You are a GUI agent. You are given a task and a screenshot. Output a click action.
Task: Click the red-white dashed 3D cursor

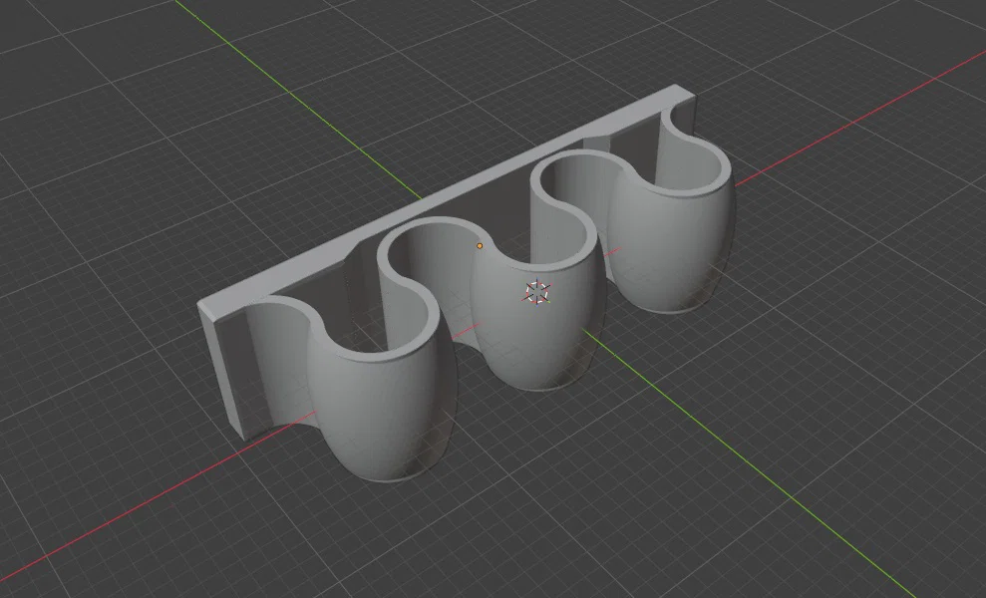pos(537,292)
